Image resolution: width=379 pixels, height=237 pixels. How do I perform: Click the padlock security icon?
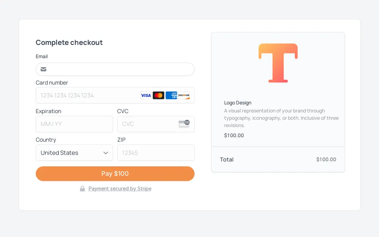pyautogui.click(x=82, y=189)
